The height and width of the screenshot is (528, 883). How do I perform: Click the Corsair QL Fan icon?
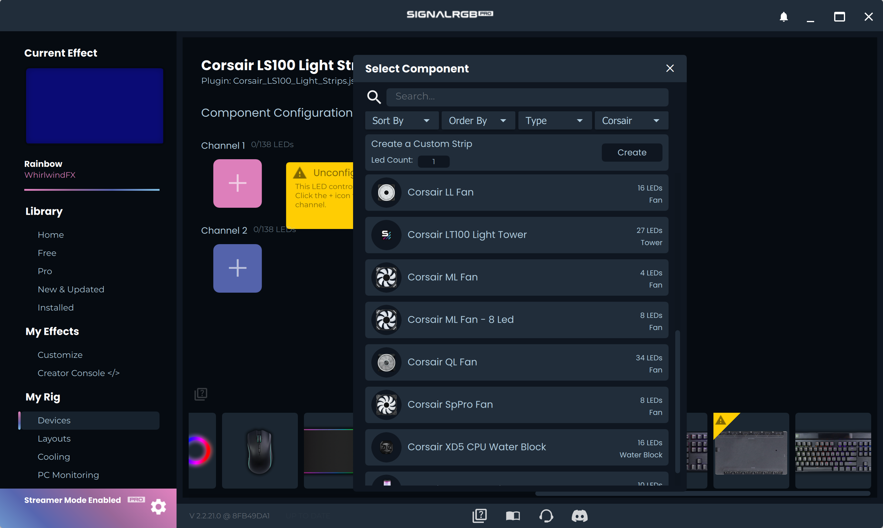(x=386, y=362)
